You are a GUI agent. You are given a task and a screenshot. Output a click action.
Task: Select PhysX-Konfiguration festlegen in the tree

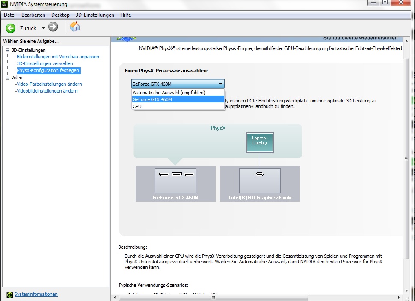pyautogui.click(x=49, y=70)
